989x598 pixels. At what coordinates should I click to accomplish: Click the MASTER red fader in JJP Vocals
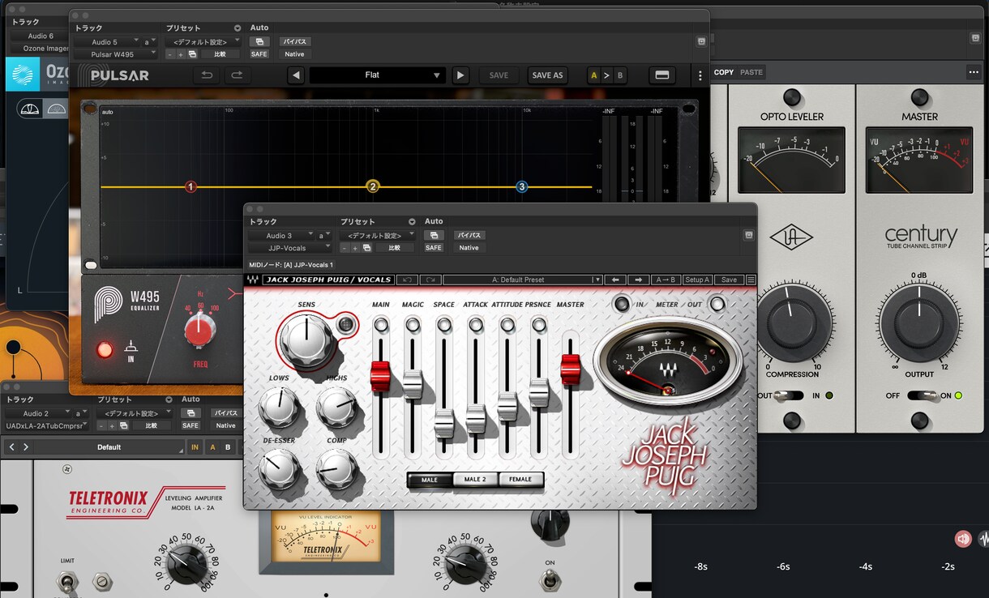pyautogui.click(x=571, y=369)
